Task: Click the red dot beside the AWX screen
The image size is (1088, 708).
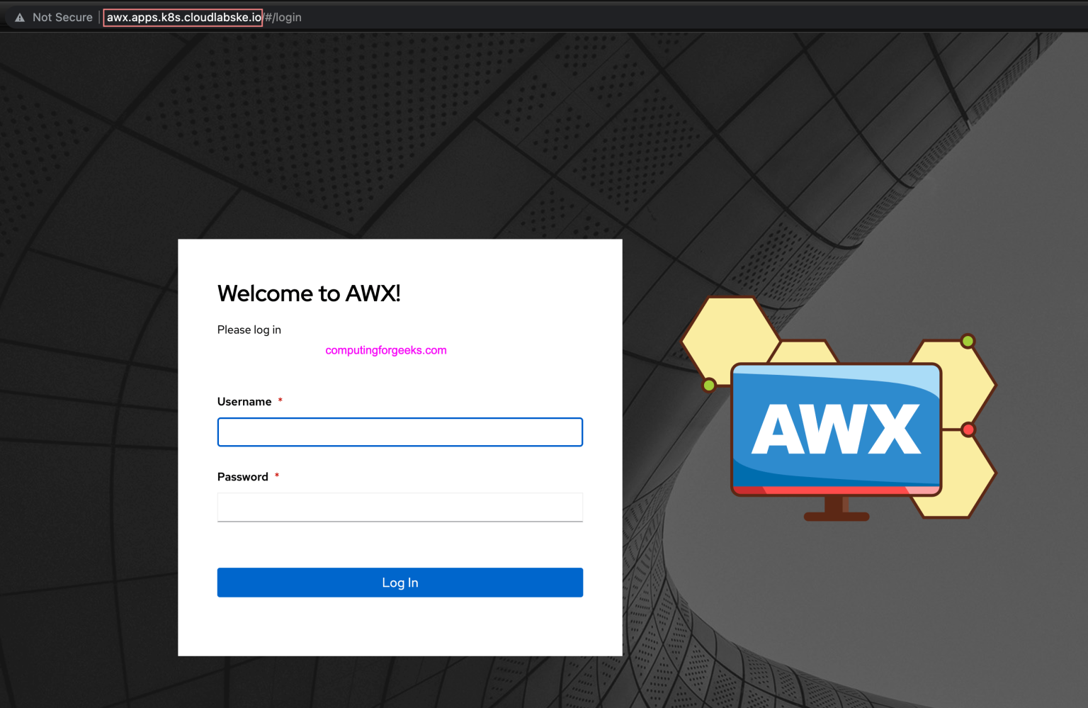Action: click(x=968, y=429)
